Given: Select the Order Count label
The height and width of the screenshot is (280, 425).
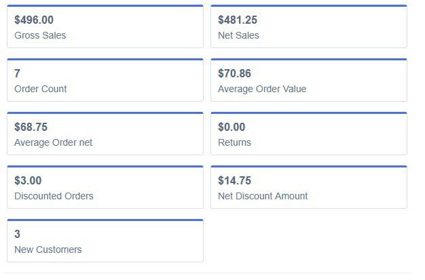Looking at the screenshot, I should pos(40,89).
